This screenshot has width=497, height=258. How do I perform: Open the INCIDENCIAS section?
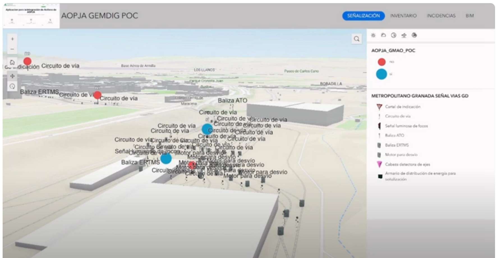(441, 16)
